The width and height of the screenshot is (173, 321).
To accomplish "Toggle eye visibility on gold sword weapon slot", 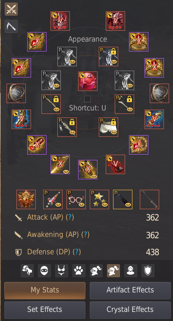I will click(x=66, y=172).
